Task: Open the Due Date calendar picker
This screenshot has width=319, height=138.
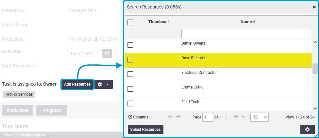Action: tap(107, 53)
